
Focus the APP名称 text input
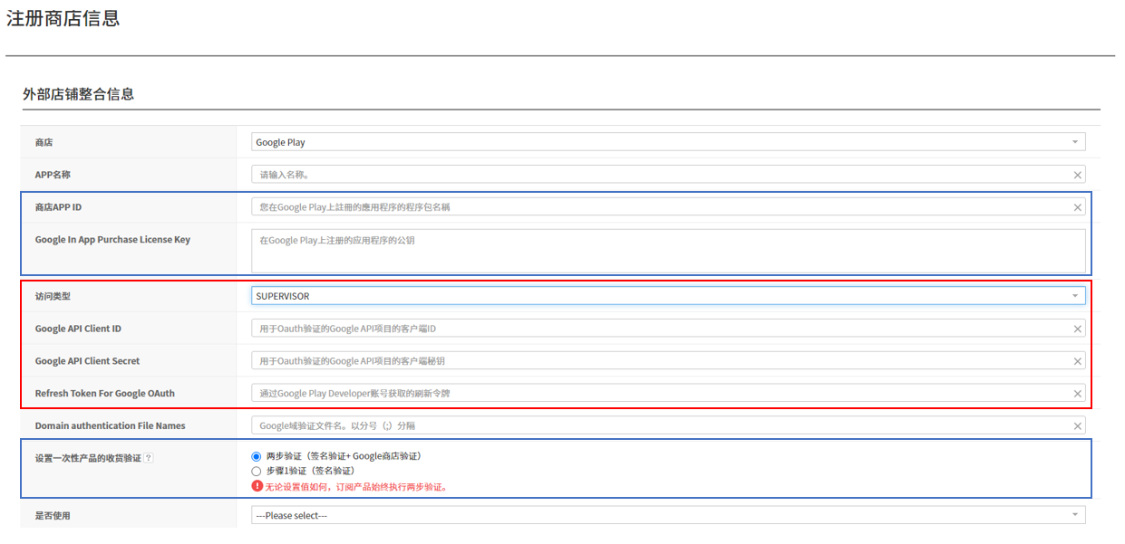(x=635, y=174)
